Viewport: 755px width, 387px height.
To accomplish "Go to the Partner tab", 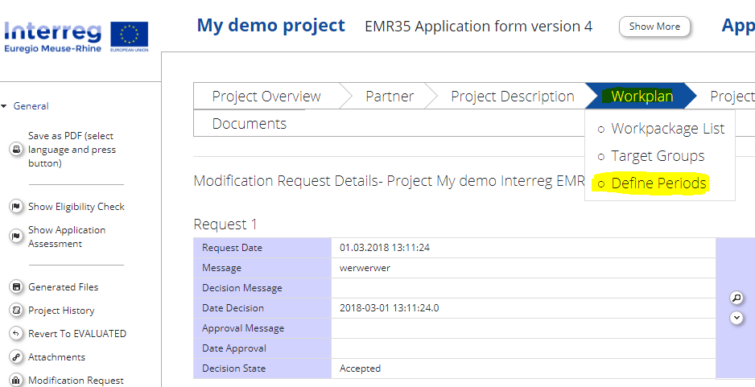I will [390, 97].
